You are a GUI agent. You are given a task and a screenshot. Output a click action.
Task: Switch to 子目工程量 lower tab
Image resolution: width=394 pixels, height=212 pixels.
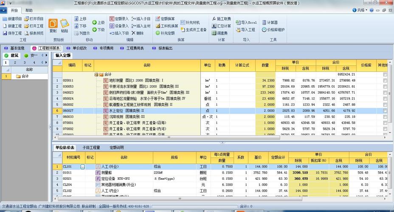(91, 148)
